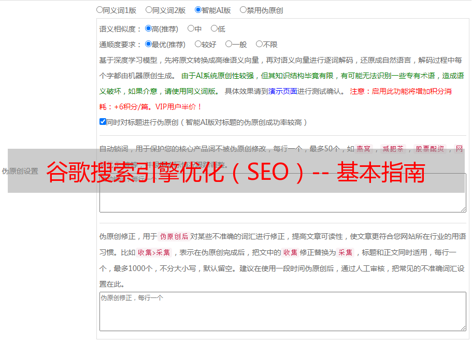Click the 收集>采集 example tag
Image resolution: width=472 pixels, height=341 pixels.
154,252
